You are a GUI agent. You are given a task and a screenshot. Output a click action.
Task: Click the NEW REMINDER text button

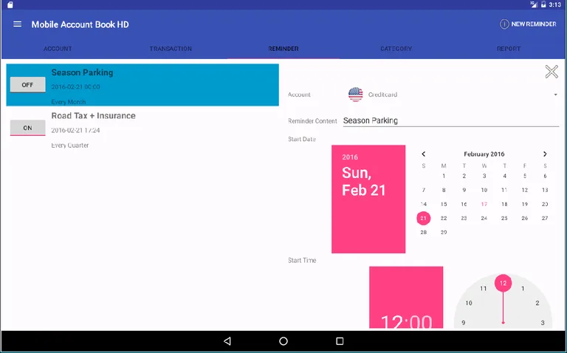pos(533,24)
